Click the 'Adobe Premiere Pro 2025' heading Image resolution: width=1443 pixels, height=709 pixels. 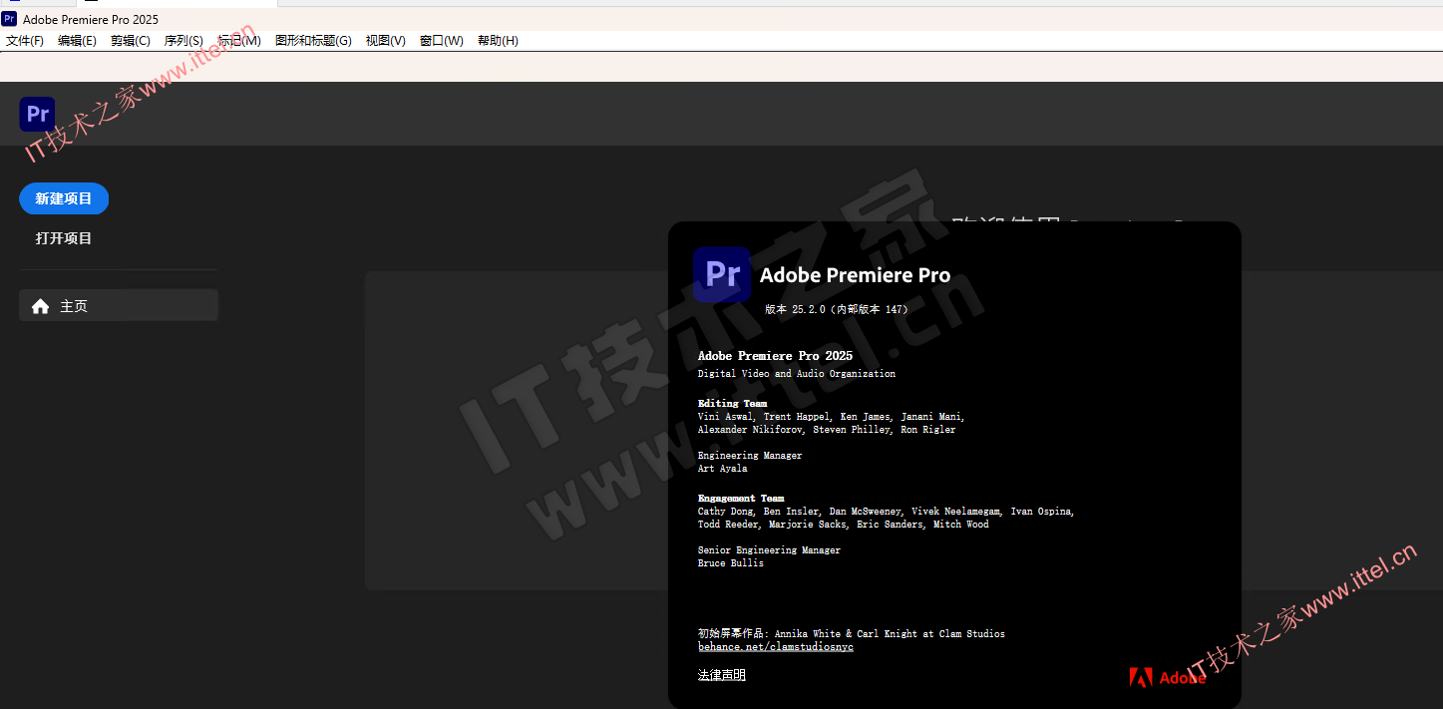tap(775, 356)
